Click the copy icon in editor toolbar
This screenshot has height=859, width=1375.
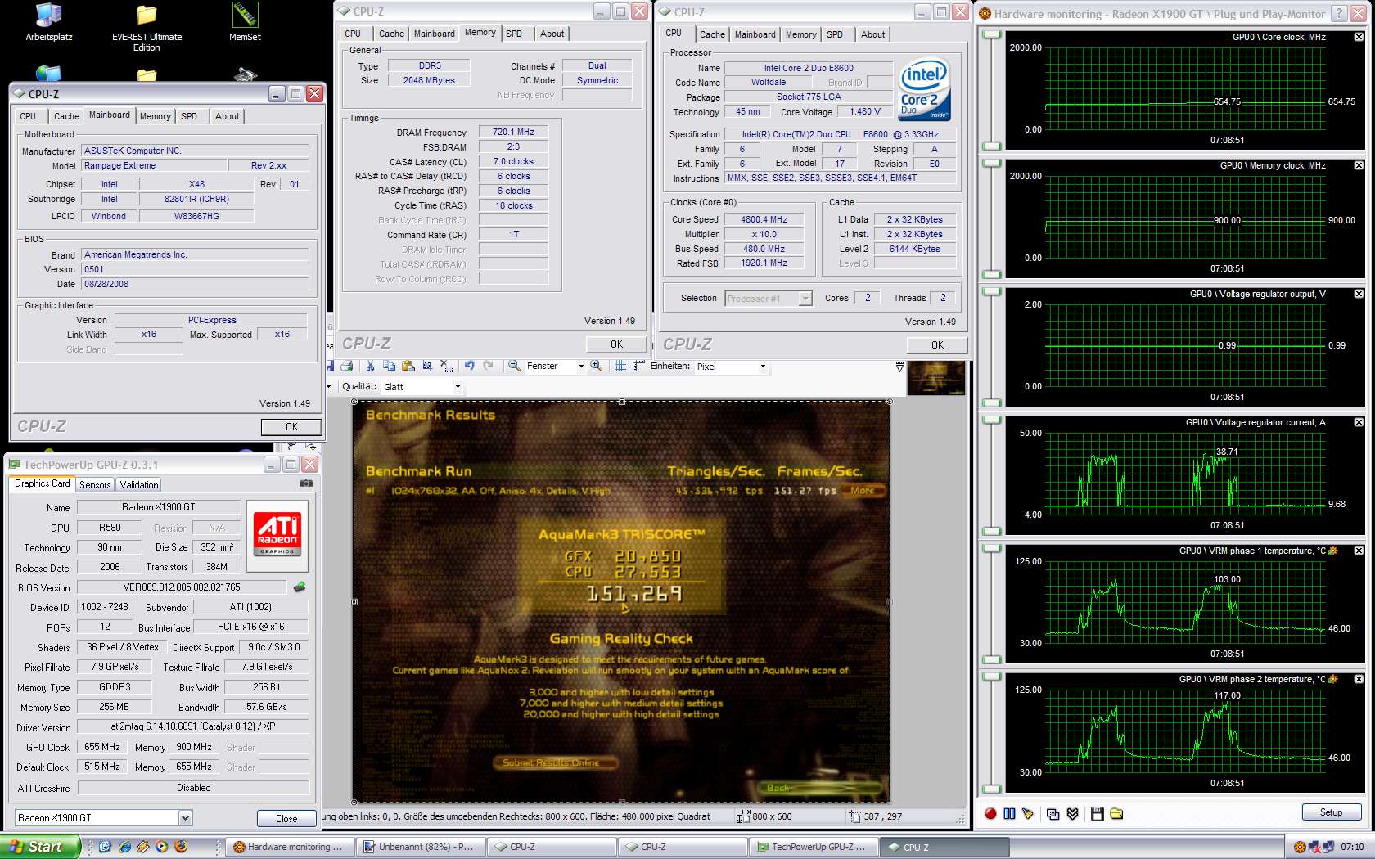tap(390, 366)
